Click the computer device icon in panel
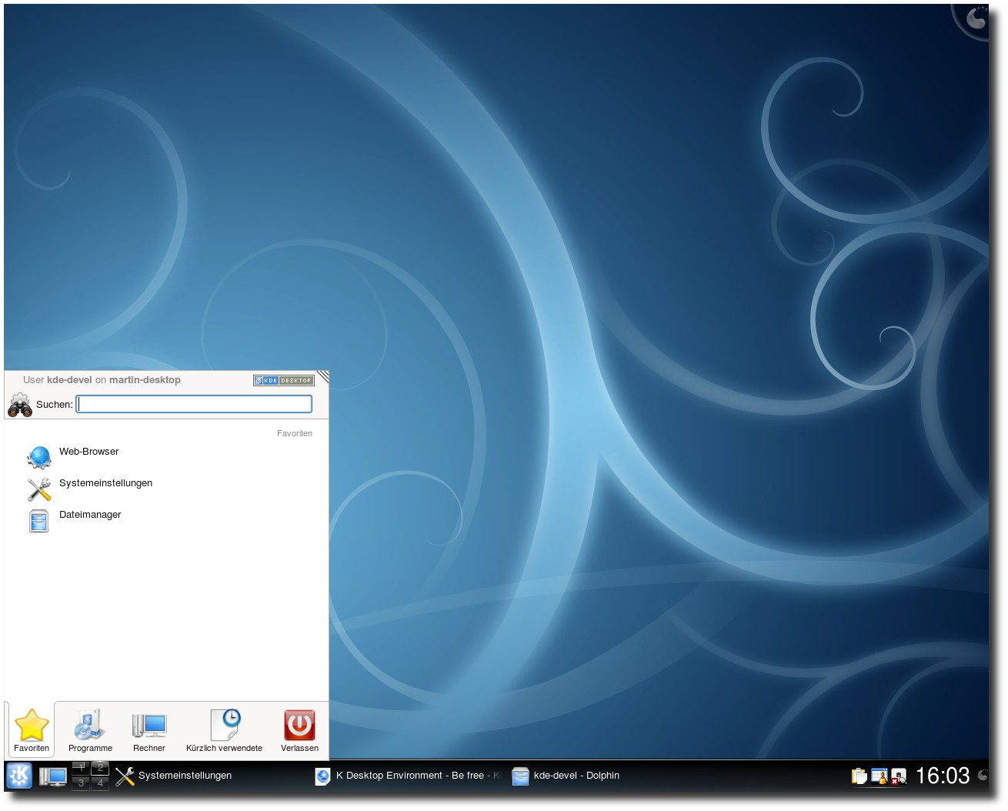Viewport: 1008px width, 811px height. 53,776
